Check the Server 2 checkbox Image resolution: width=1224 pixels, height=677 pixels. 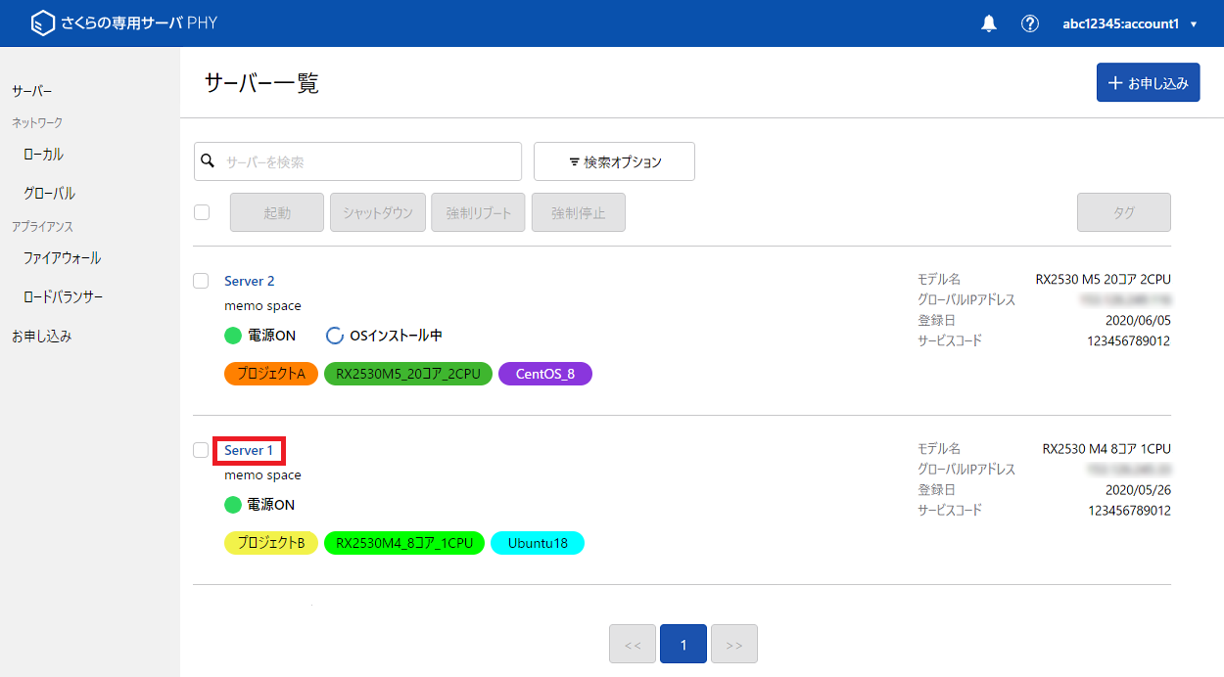tap(201, 281)
